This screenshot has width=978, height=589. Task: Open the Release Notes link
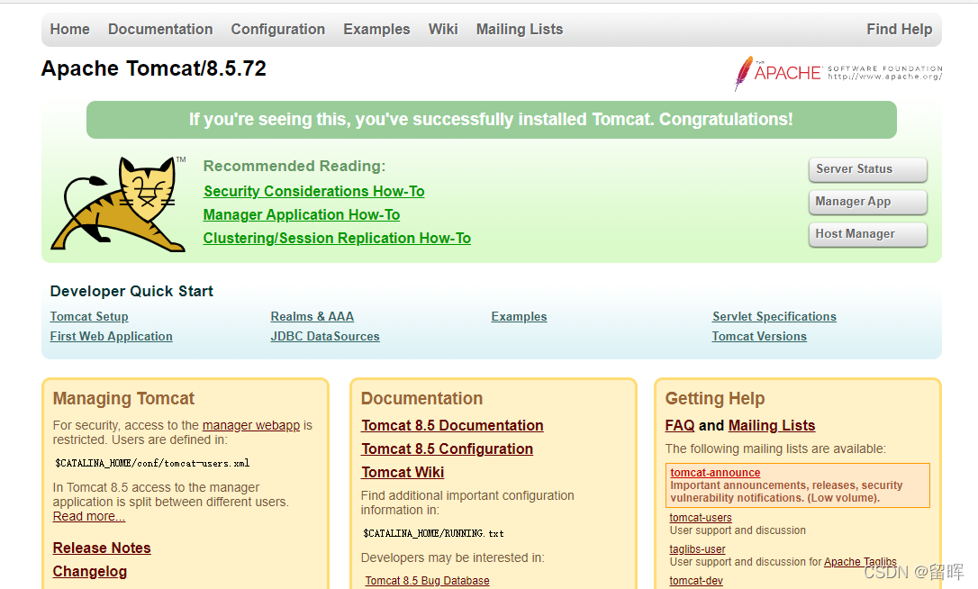point(102,548)
